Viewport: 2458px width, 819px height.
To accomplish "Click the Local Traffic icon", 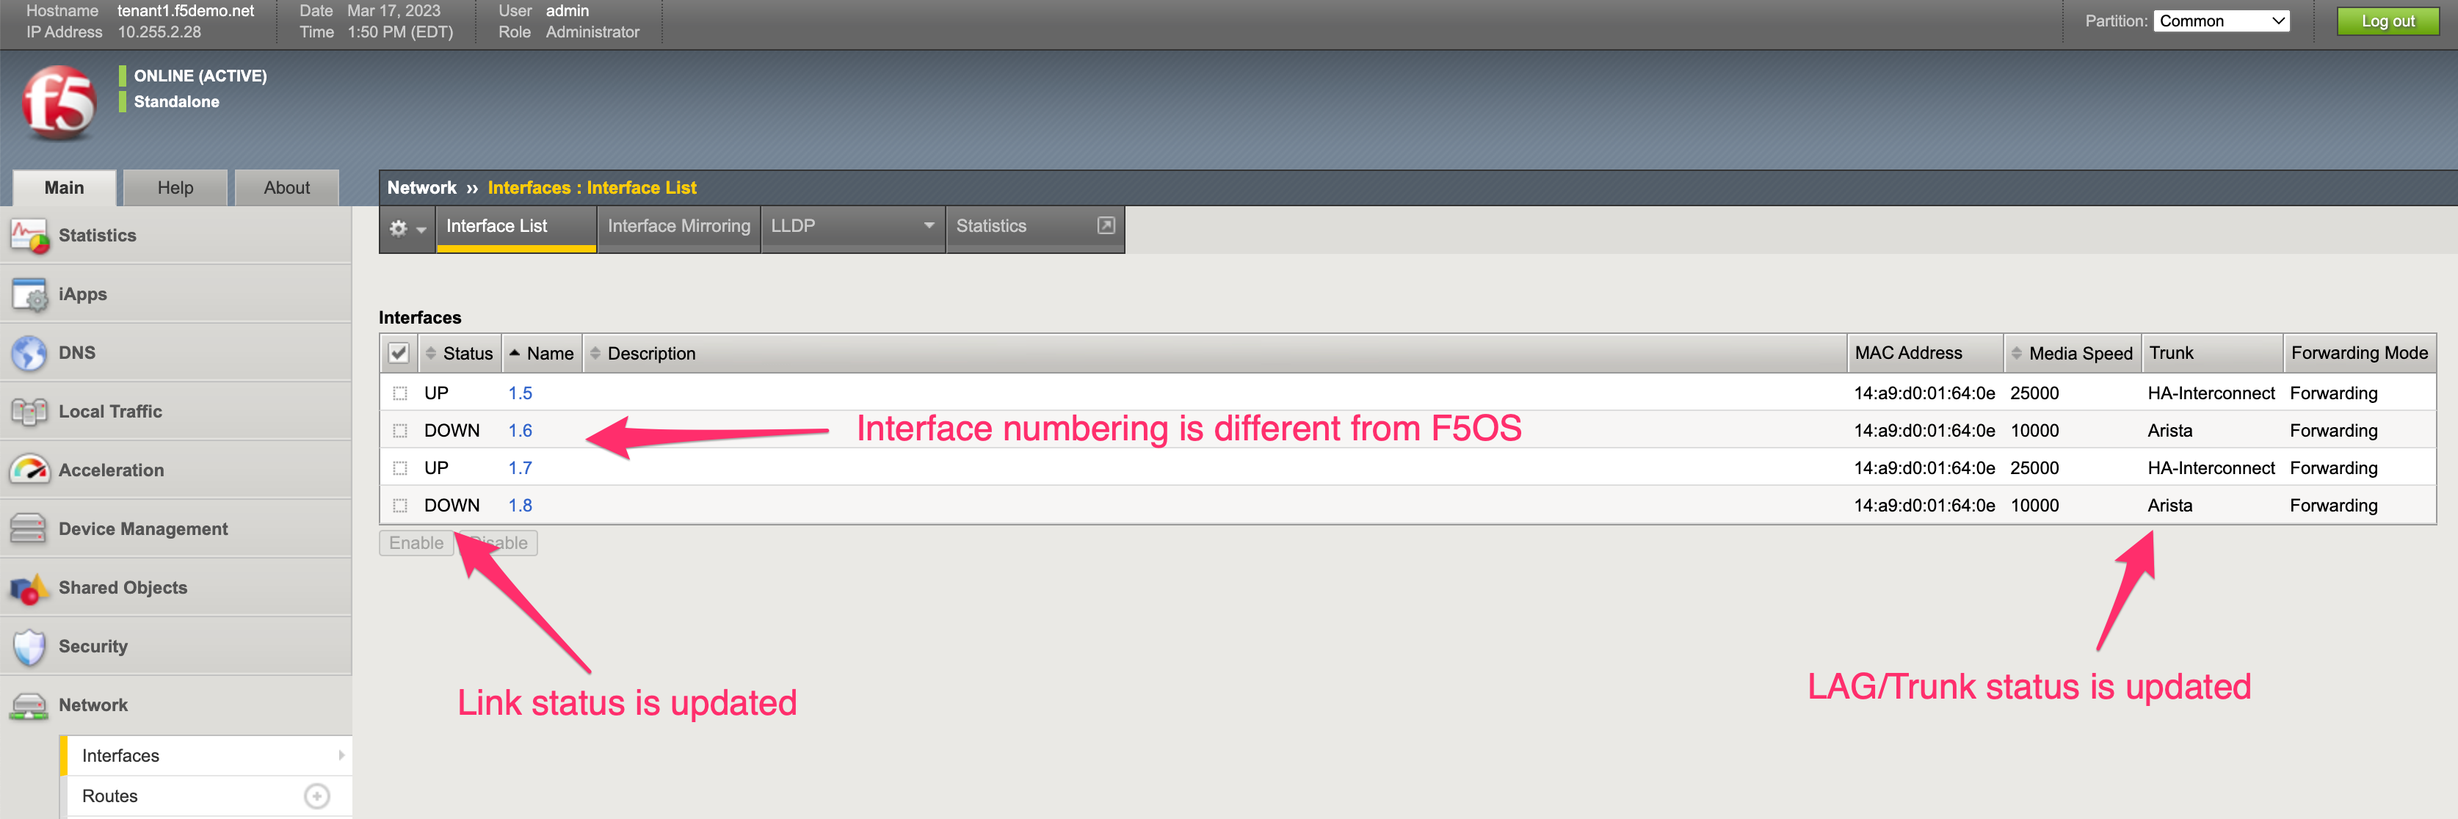I will (x=29, y=412).
